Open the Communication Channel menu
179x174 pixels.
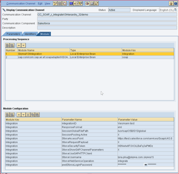[21, 4]
